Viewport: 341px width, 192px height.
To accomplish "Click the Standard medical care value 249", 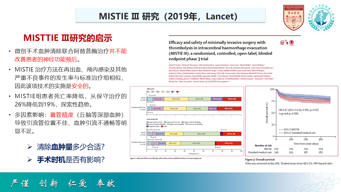I will [277, 153].
